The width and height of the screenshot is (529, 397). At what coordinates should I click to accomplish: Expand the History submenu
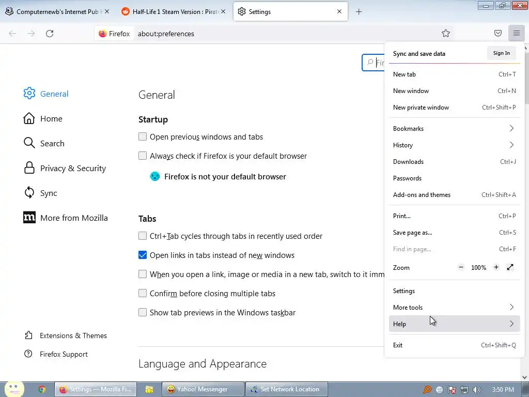[454, 145]
